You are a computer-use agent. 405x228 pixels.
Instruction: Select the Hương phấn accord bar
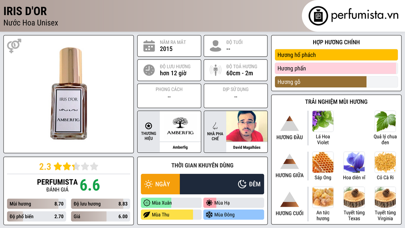(x=336, y=68)
